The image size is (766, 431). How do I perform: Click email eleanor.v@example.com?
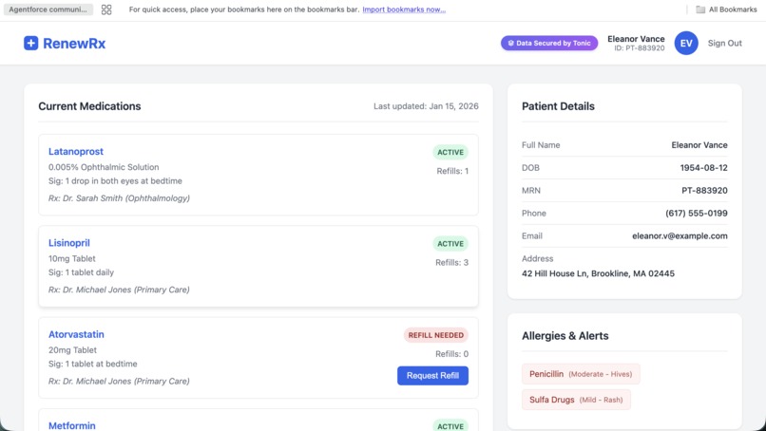[x=680, y=235]
